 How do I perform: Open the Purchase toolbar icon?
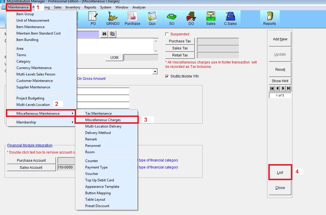coord(132,18)
